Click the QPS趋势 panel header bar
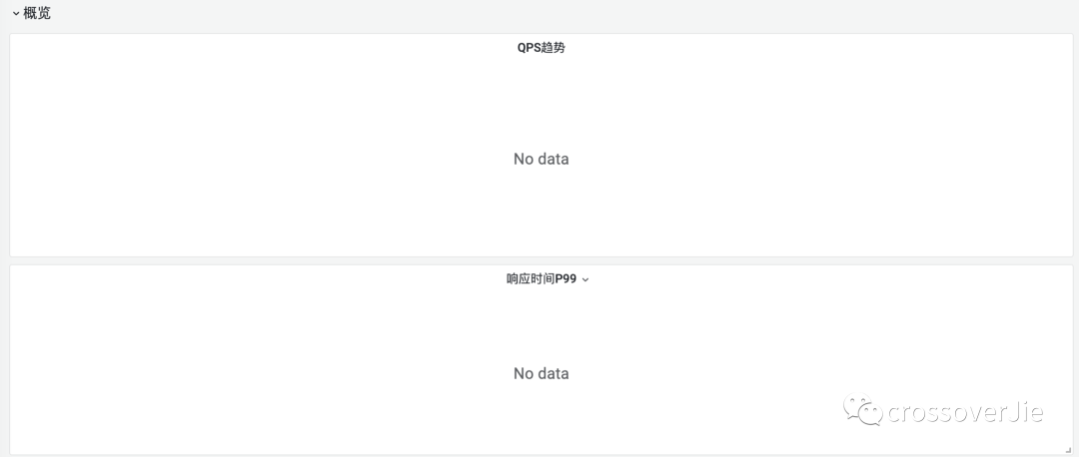 click(x=540, y=48)
